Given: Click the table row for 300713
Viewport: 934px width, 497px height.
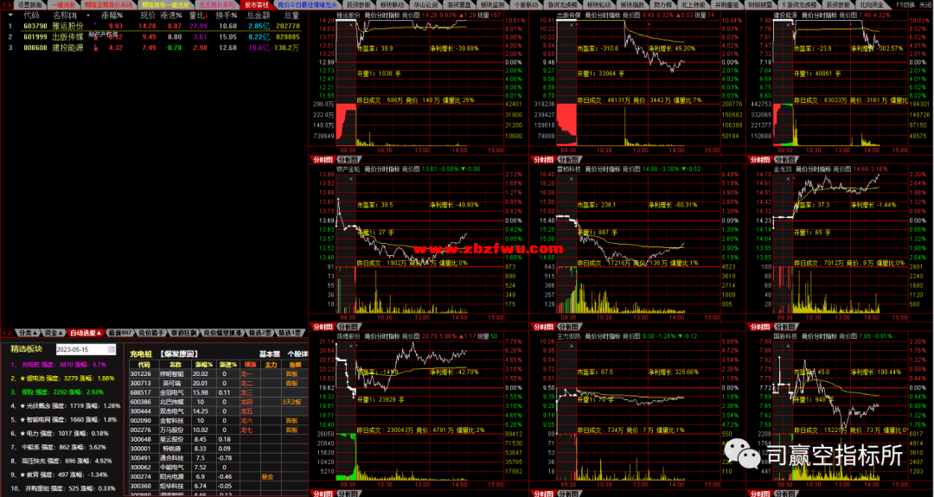Looking at the screenshot, I should [x=219, y=383].
